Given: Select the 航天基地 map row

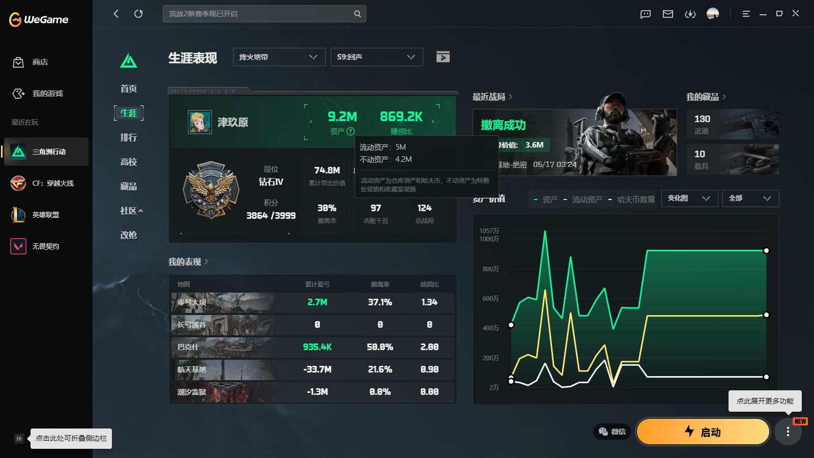Looking at the screenshot, I should tap(313, 369).
